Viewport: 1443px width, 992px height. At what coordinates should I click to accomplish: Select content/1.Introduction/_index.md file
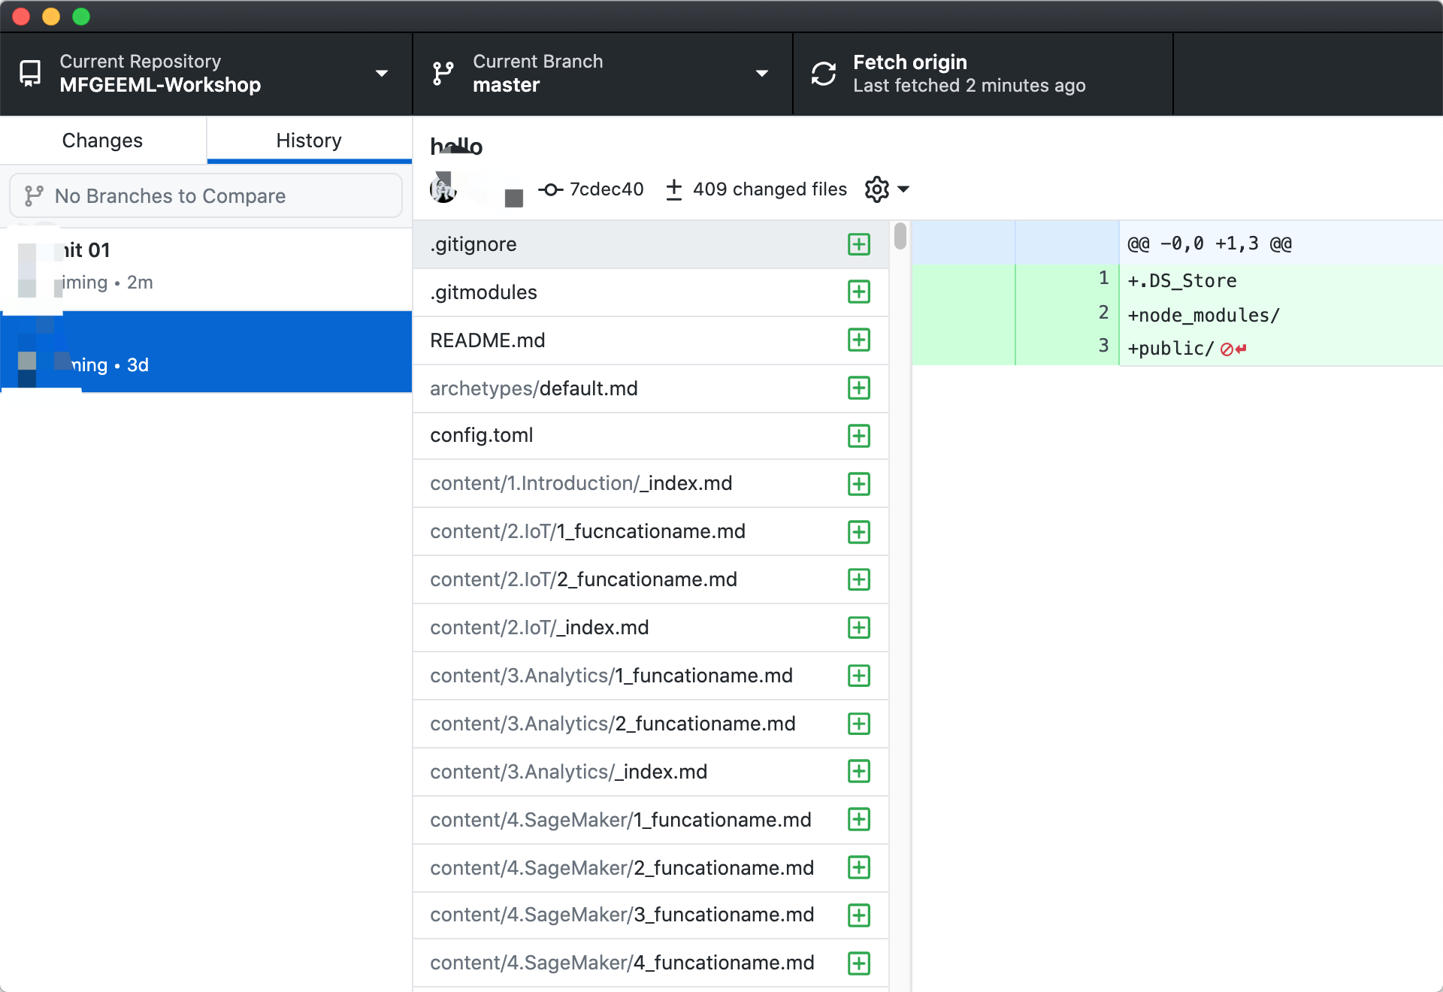(x=651, y=483)
